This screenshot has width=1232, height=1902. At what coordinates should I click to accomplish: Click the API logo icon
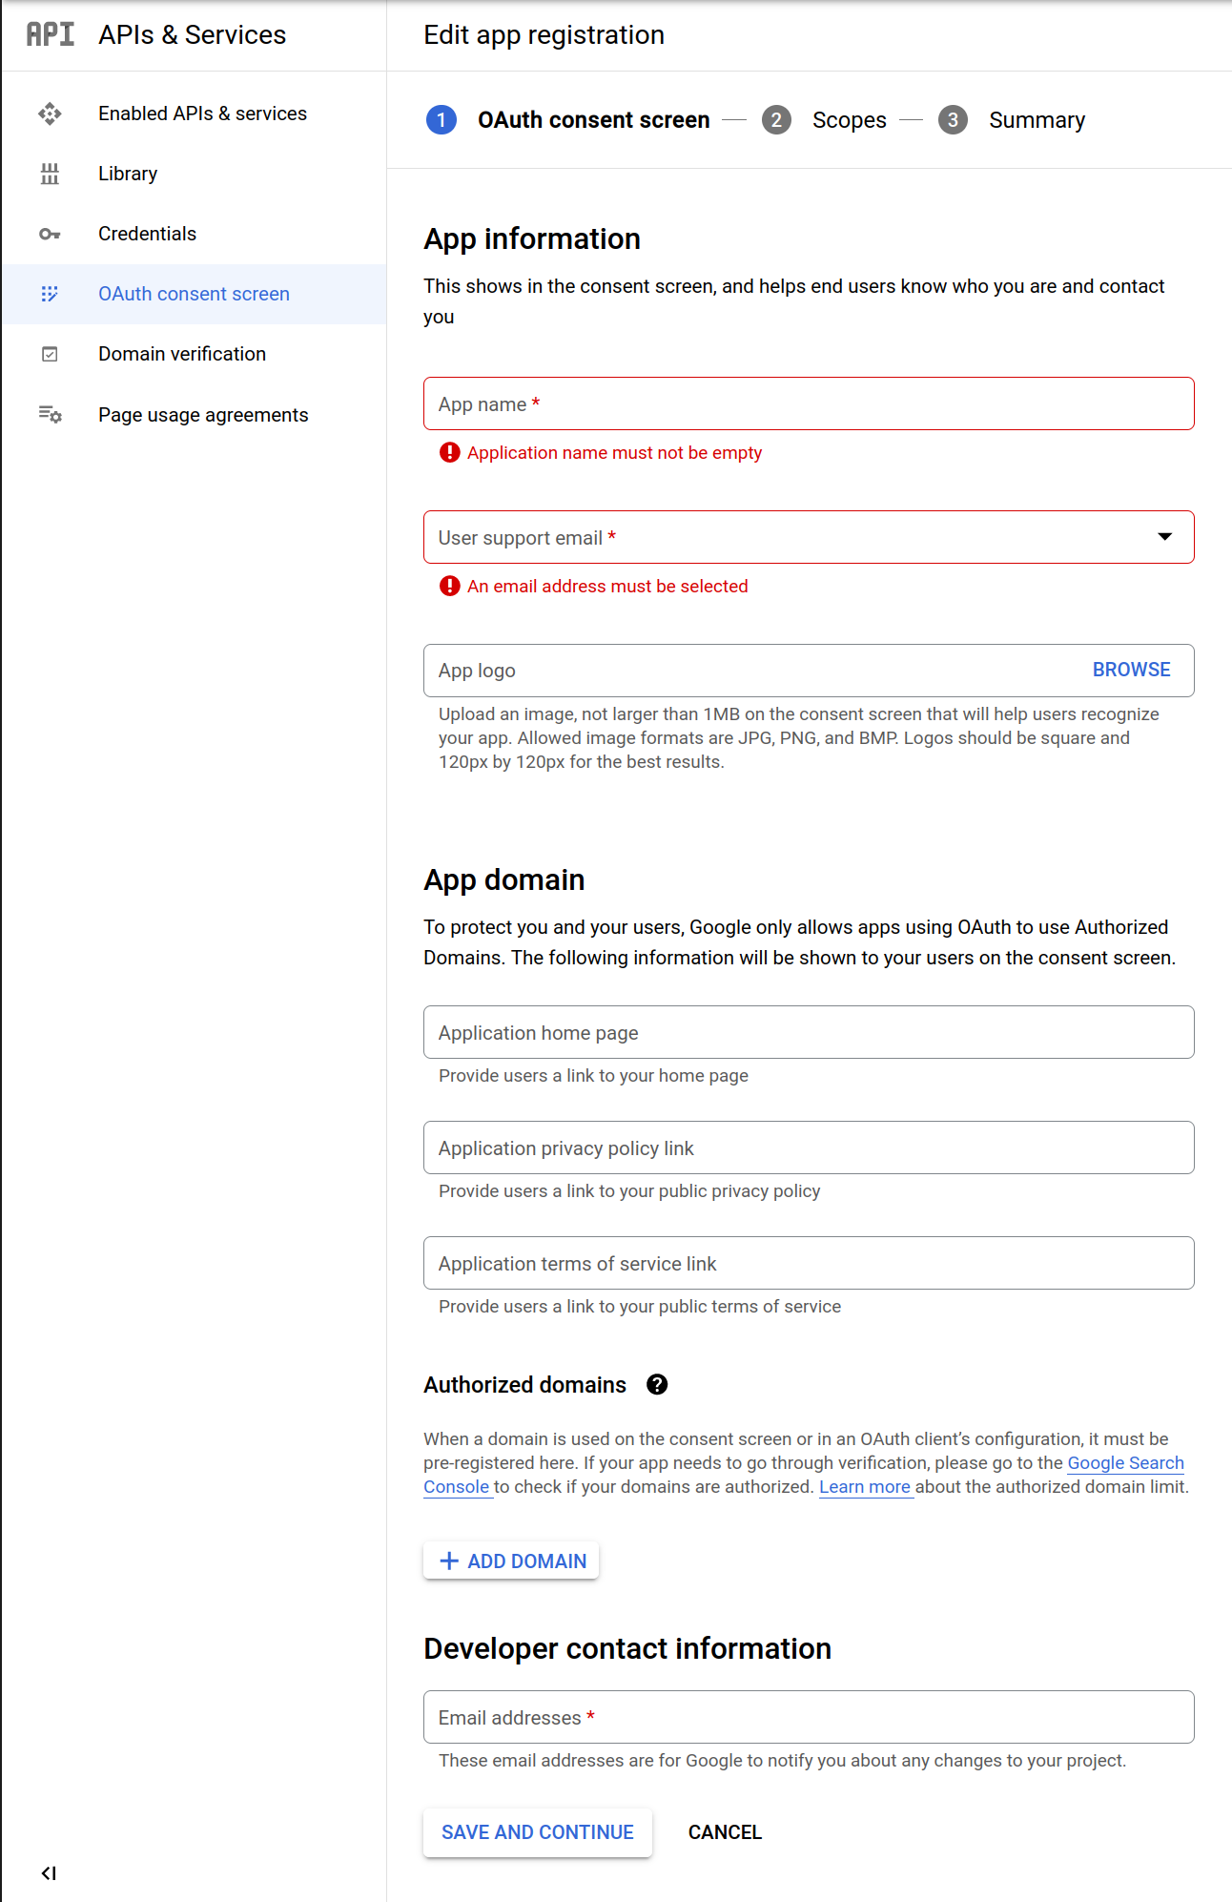point(50,34)
